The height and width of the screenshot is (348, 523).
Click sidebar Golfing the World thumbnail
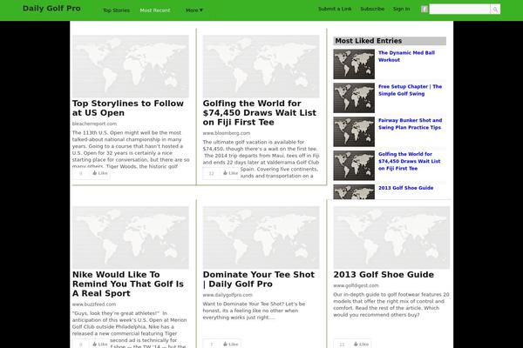click(354, 165)
